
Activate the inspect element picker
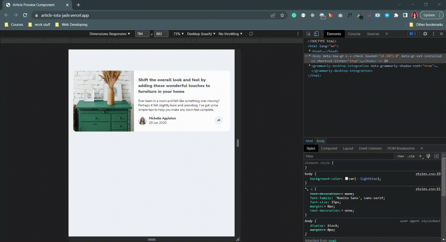[x=308, y=34]
